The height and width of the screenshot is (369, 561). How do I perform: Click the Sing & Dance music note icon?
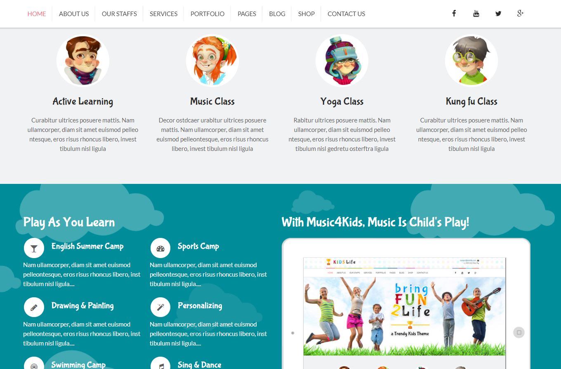(160, 365)
